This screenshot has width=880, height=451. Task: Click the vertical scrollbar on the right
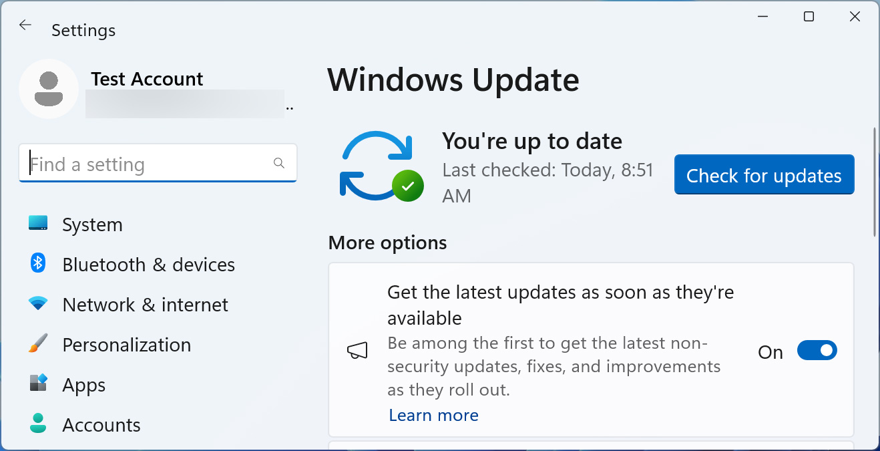pos(875,182)
